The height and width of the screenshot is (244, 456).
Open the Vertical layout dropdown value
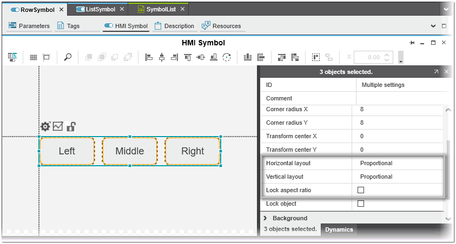point(399,177)
